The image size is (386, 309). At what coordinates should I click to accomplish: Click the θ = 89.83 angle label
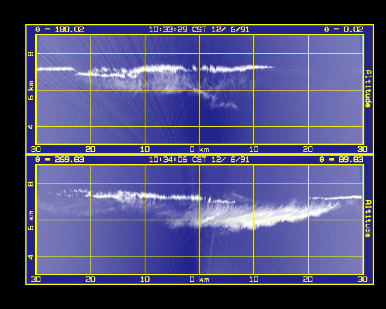point(341,159)
